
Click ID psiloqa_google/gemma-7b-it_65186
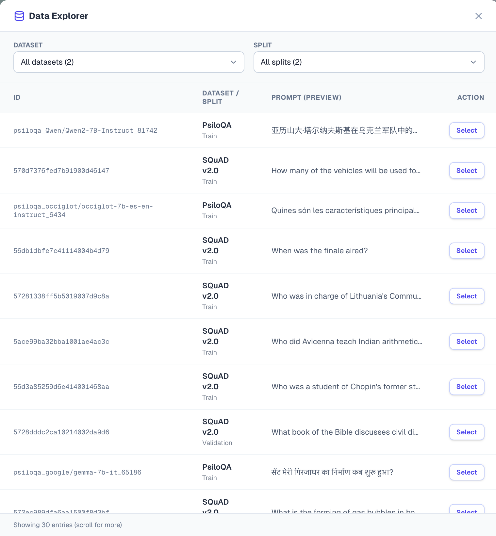77,472
